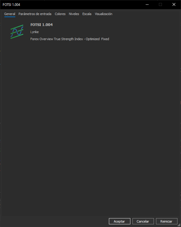Select the Niveles tab
Image resolution: width=181 pixels, height=227 pixels.
[x=74, y=14]
